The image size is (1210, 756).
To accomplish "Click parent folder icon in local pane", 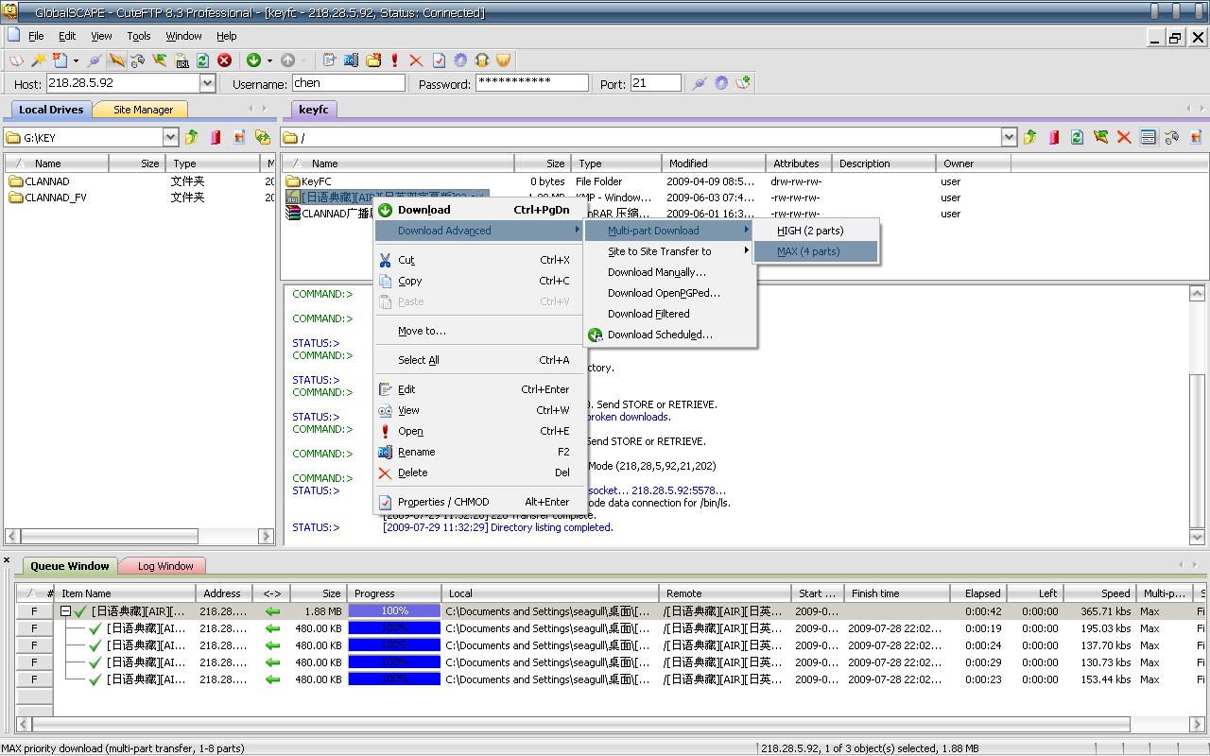I will click(x=192, y=137).
